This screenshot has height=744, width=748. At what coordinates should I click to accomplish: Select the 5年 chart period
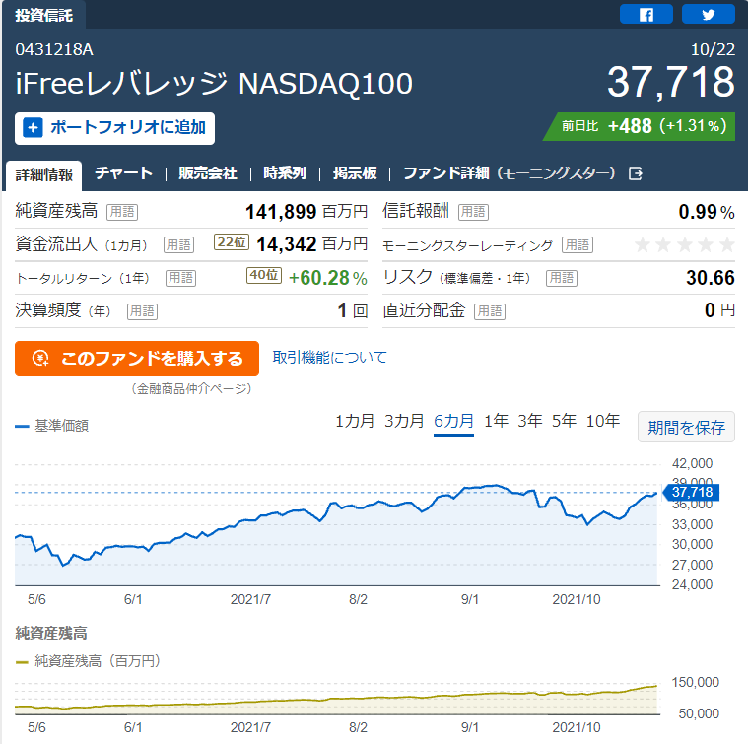coord(564,421)
